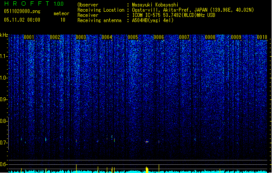The image size is (272, 173).
Task: Click the observer name Masayuki Kobayashi
Action: (x=155, y=5)
